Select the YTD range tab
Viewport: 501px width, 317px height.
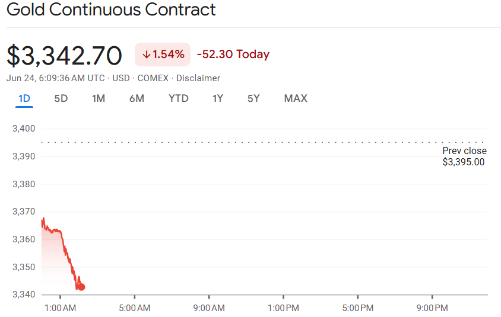(178, 98)
